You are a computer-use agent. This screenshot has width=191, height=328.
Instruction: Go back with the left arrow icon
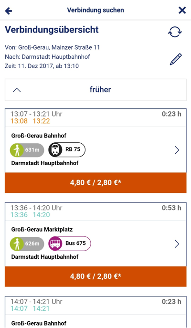click(x=9, y=11)
